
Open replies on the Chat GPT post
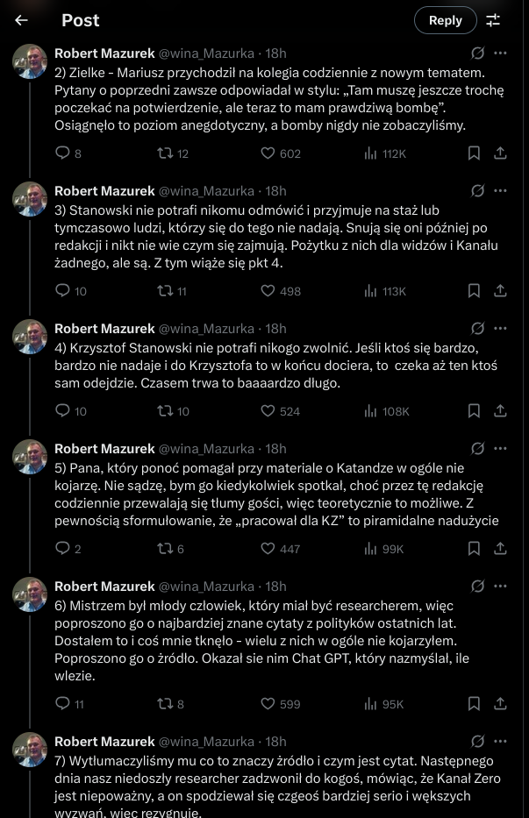pyautogui.click(x=62, y=703)
